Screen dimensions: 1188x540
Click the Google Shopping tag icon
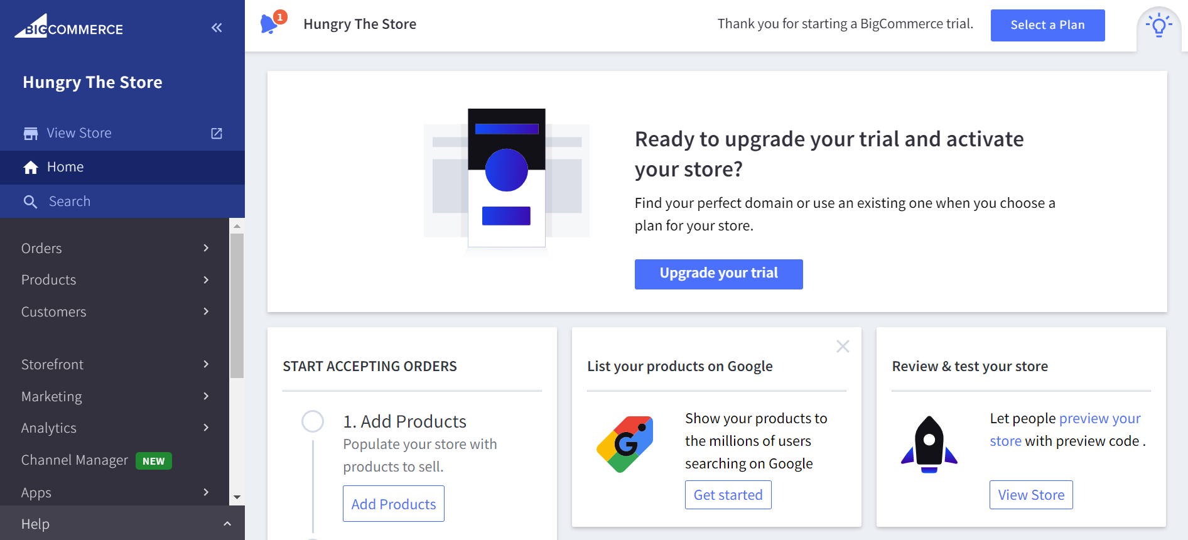coord(625,444)
